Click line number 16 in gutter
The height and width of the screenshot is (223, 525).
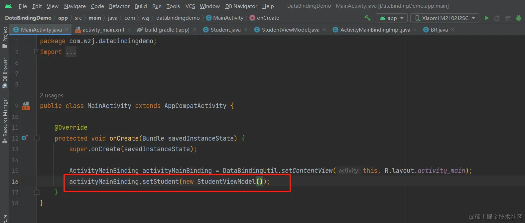point(15,181)
